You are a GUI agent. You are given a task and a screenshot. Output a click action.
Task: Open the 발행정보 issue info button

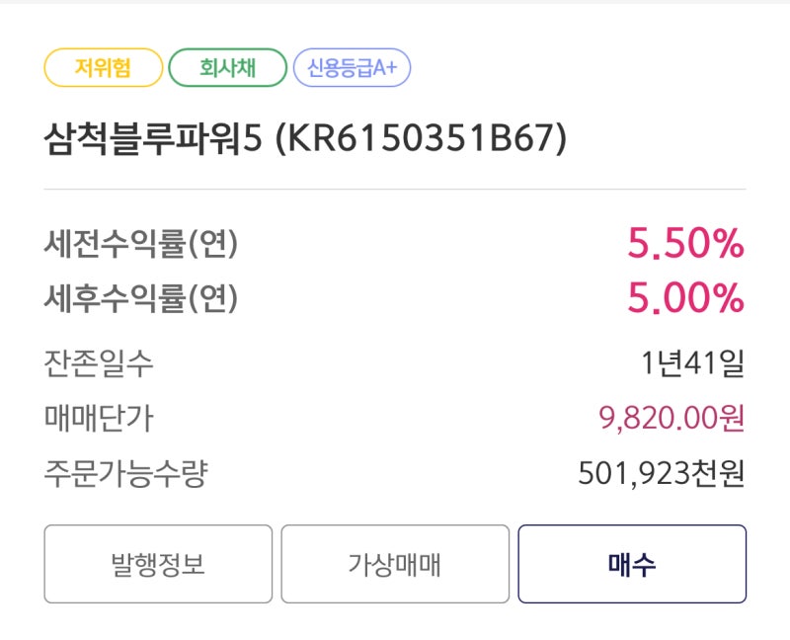click(x=158, y=564)
